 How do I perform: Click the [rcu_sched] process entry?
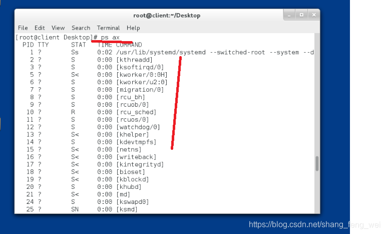tap(136, 112)
